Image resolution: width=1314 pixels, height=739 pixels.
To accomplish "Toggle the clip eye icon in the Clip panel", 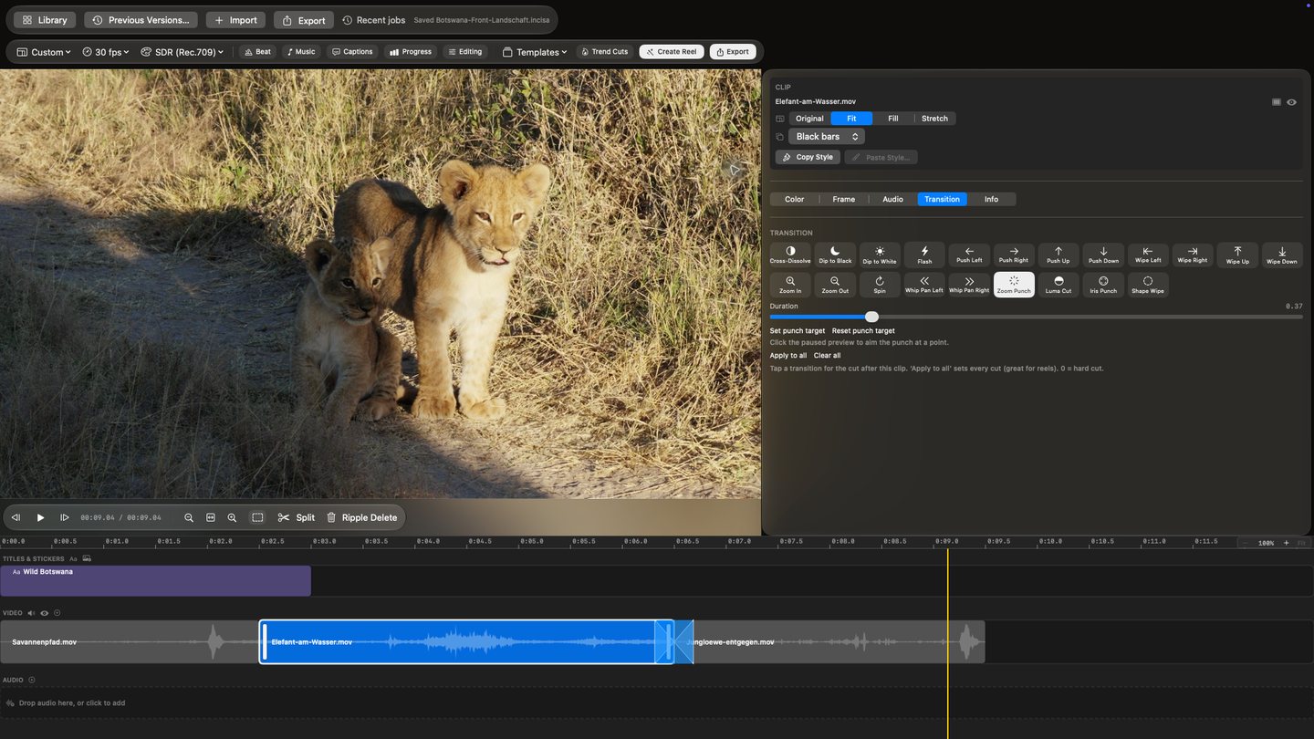I will (x=1291, y=102).
